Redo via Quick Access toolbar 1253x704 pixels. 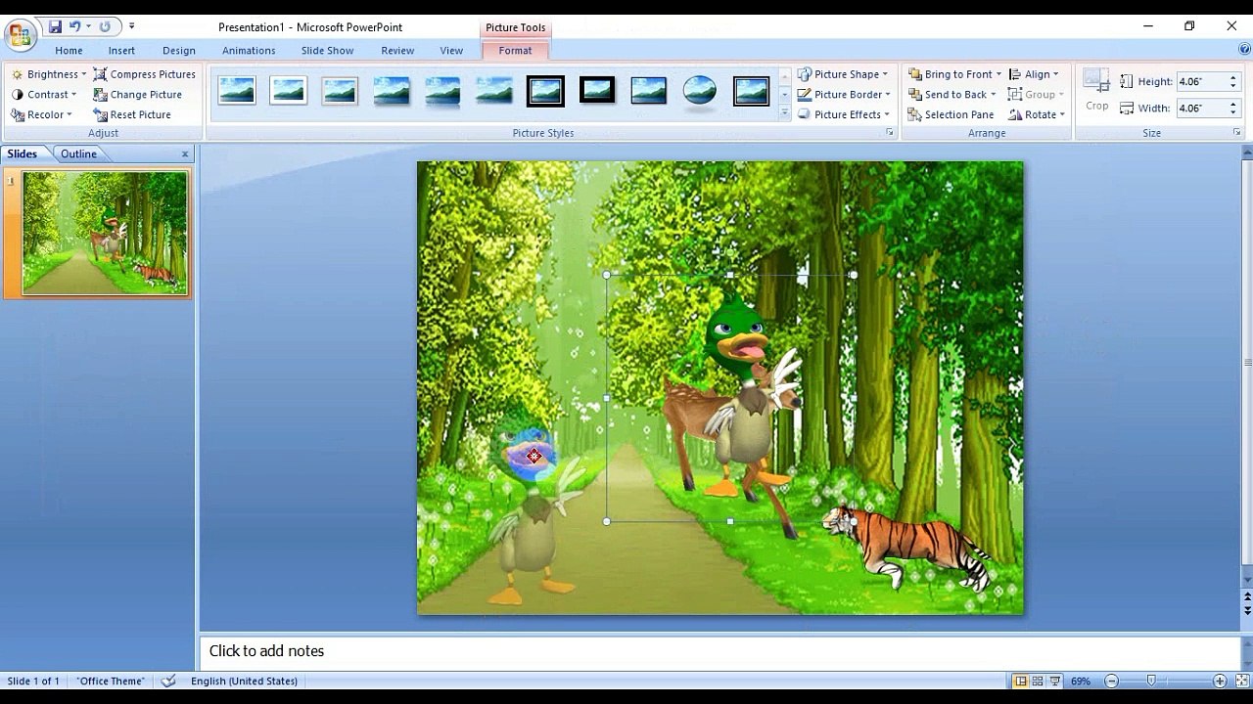pos(105,26)
